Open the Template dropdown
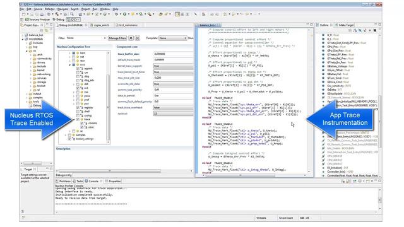 [x=172, y=38]
